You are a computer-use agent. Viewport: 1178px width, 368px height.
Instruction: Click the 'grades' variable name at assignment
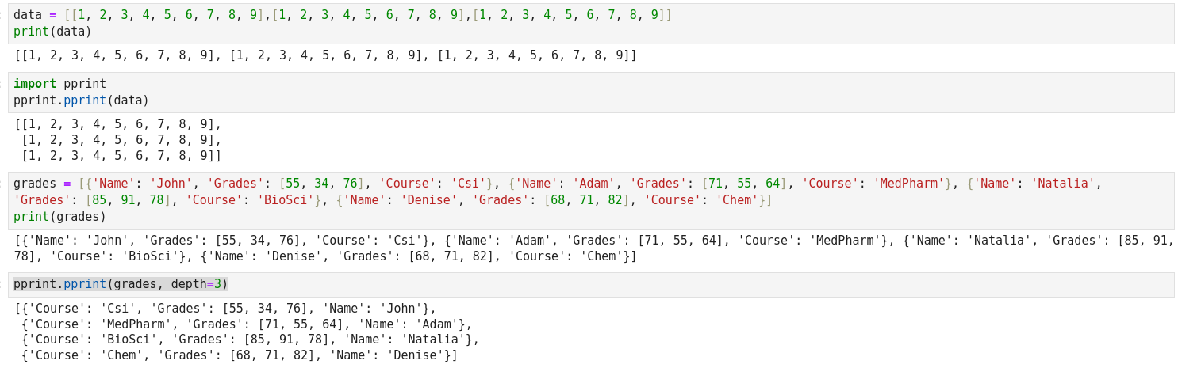35,184
